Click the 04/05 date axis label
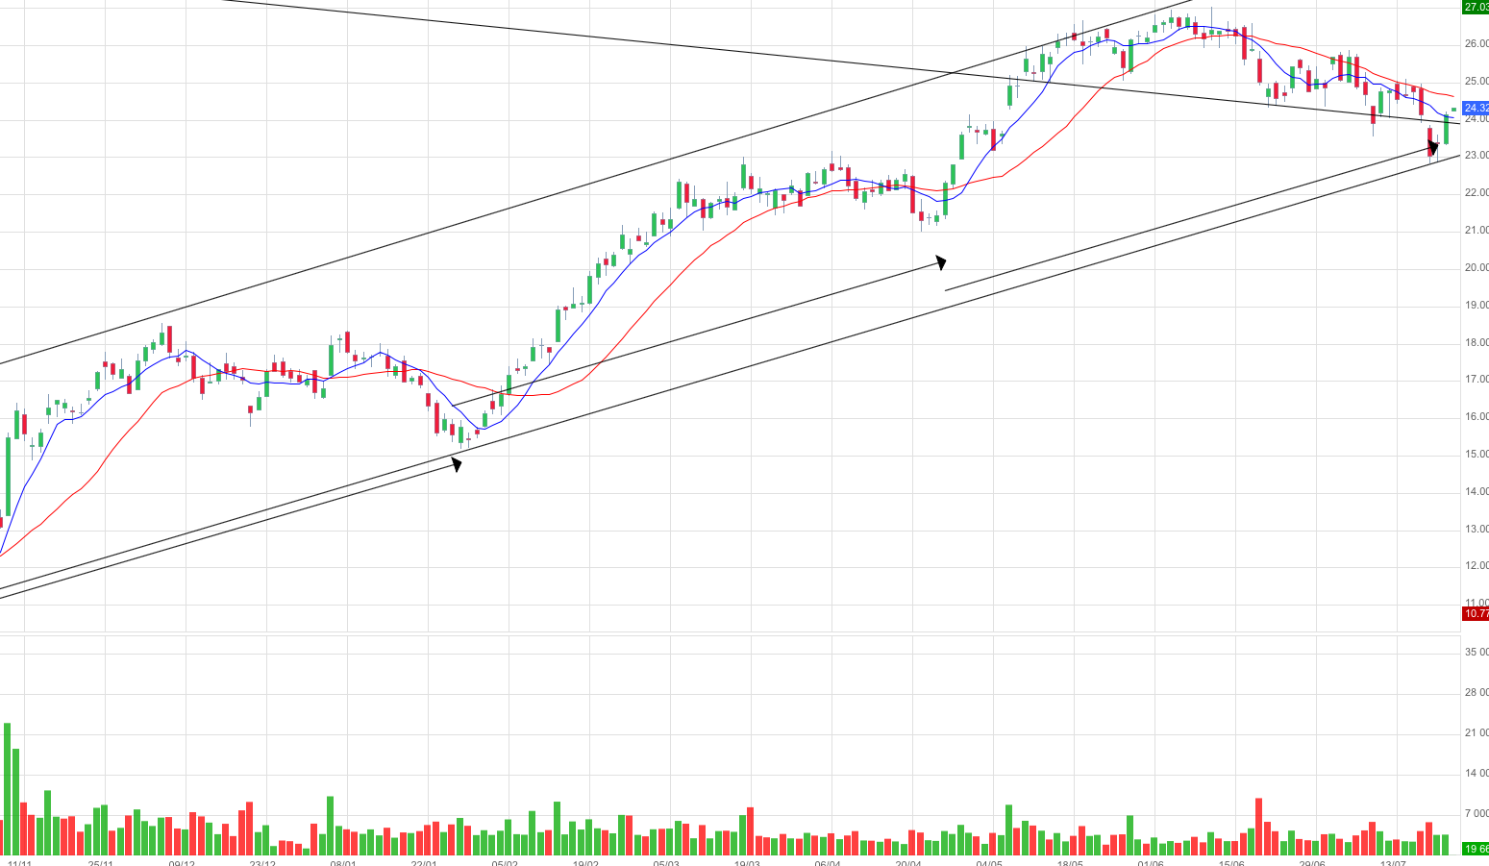Viewport: 1489px width, 866px height. [x=989, y=862]
